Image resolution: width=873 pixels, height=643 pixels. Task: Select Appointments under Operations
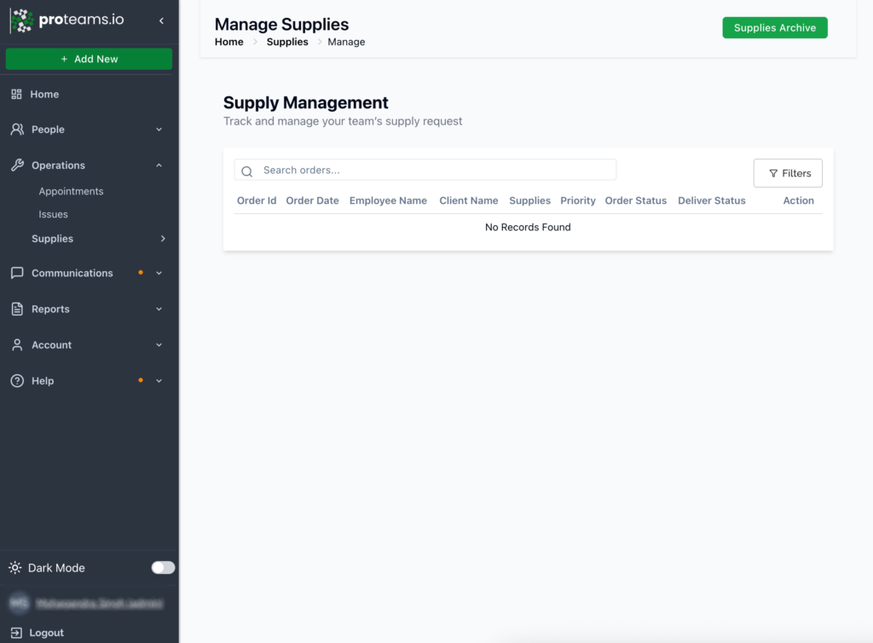point(71,191)
